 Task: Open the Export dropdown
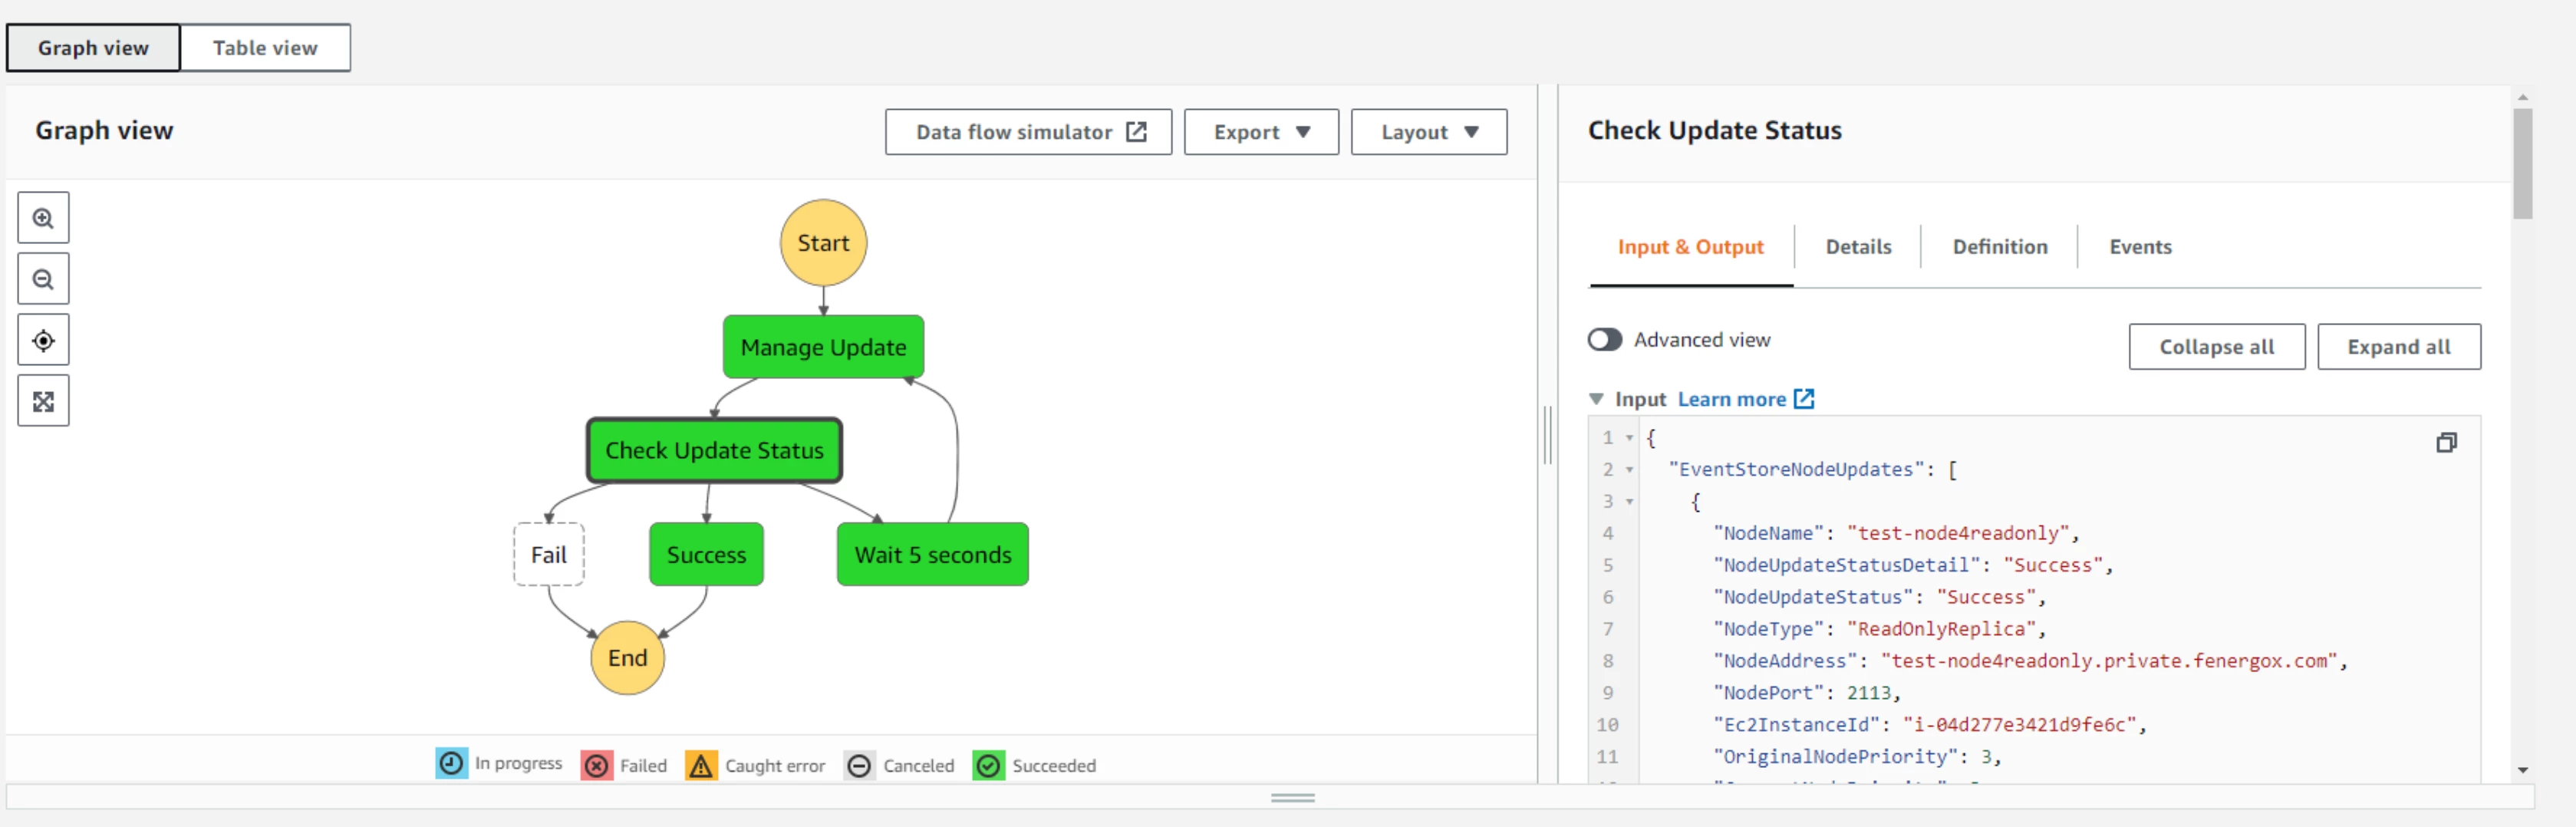point(1260,132)
